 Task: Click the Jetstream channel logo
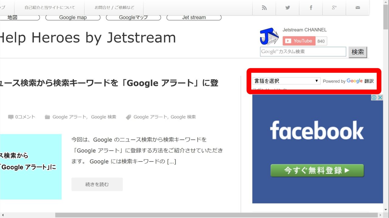[x=269, y=36]
